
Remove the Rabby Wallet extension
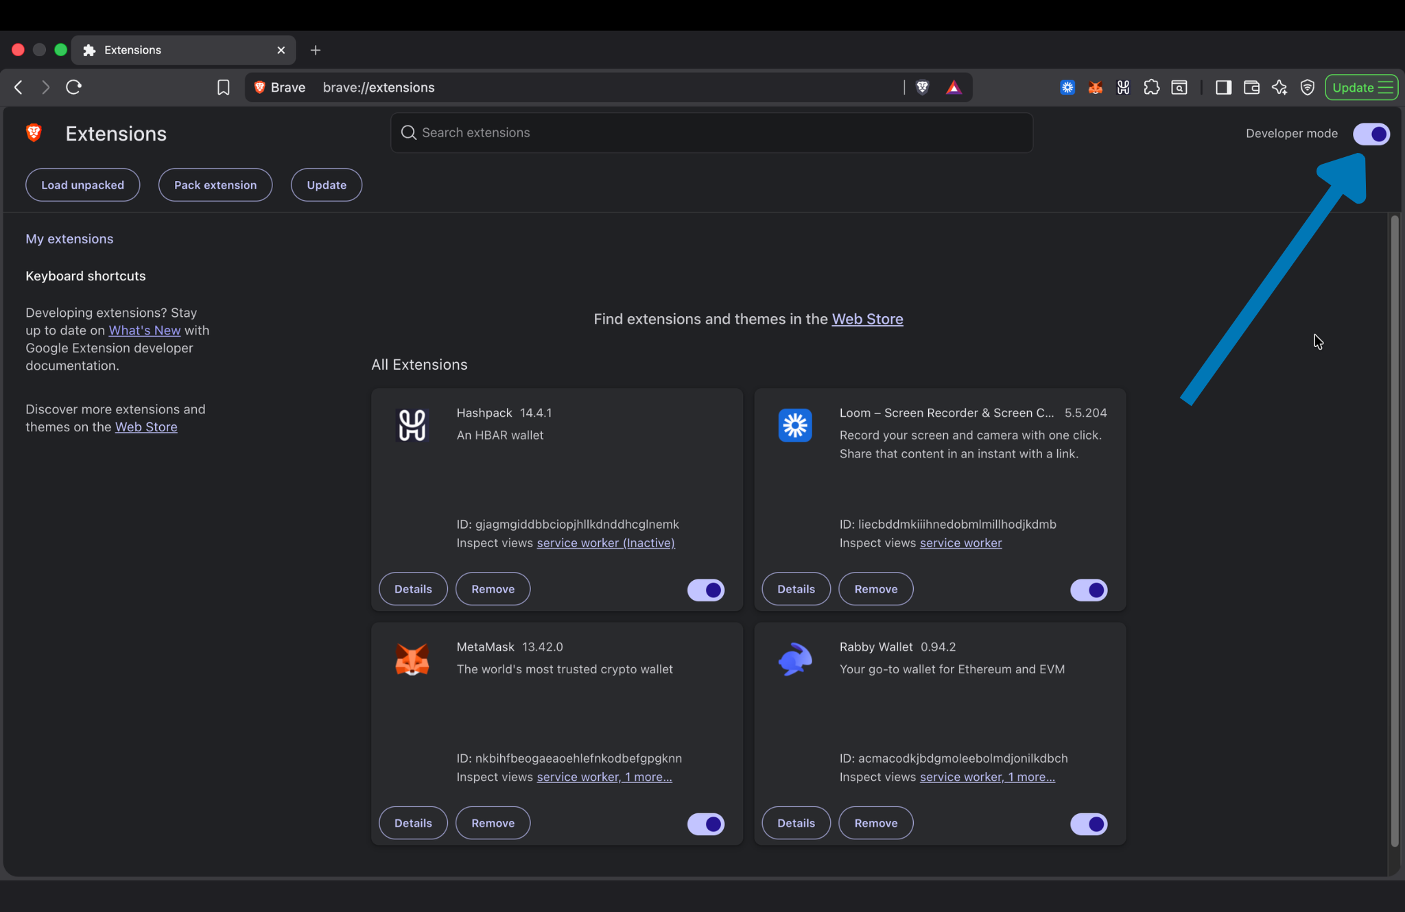[875, 823]
